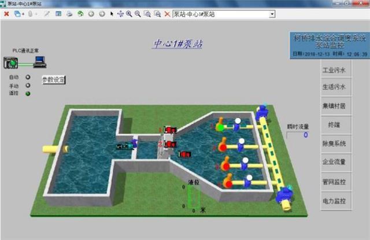Click the date and time display in header
Image resolution: width=370 pixels, height=240 pixels.
click(330, 54)
